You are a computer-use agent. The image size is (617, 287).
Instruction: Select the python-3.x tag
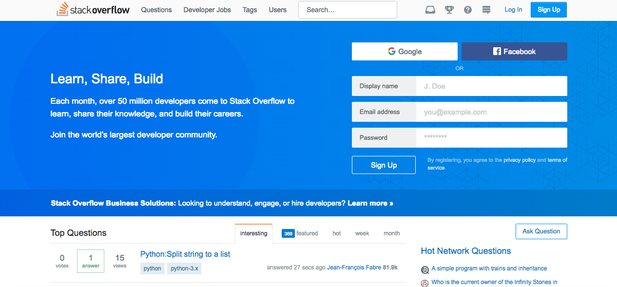pos(184,268)
